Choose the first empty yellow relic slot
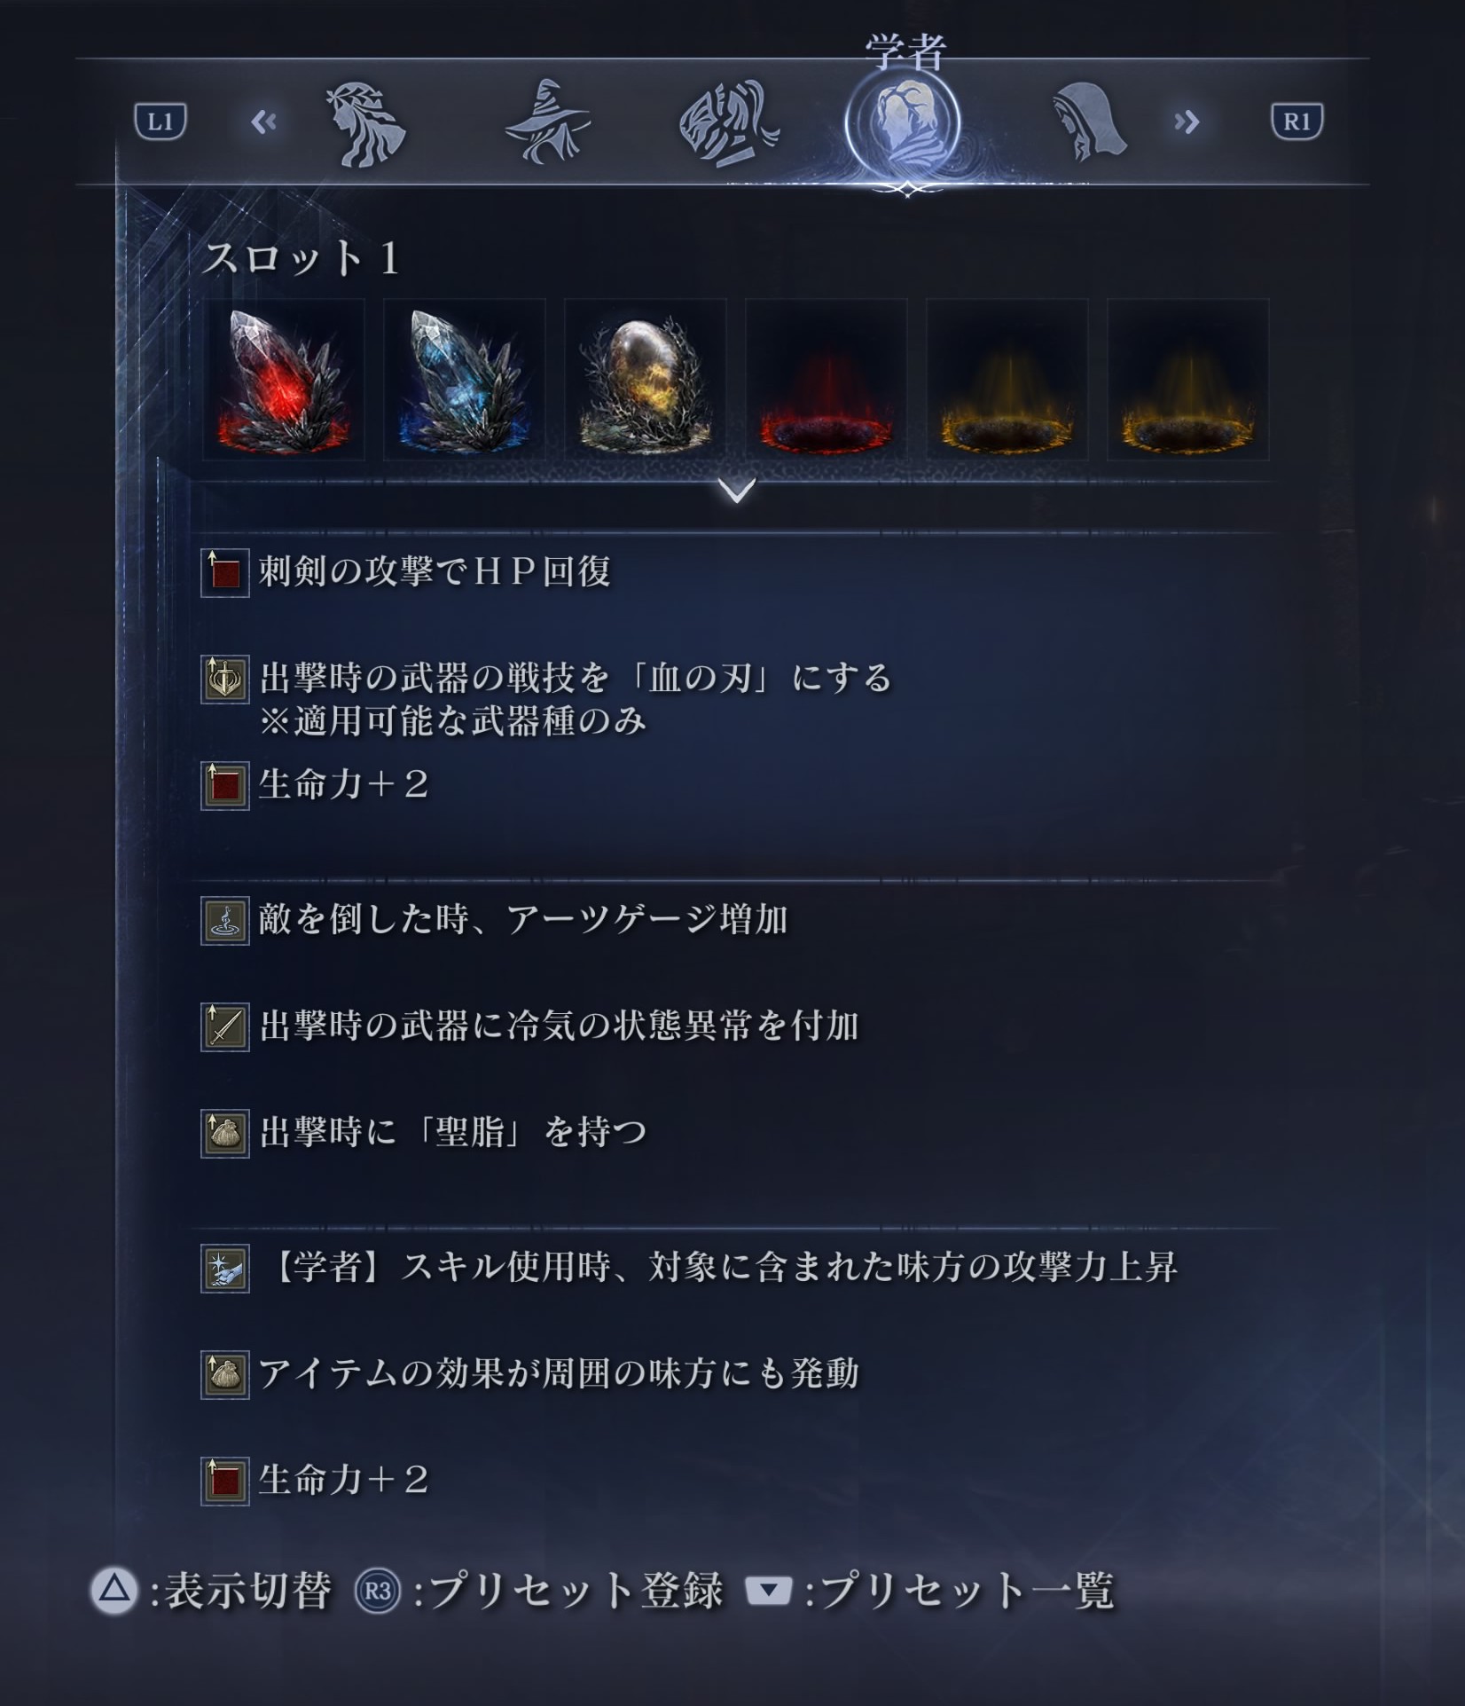 click(1007, 380)
